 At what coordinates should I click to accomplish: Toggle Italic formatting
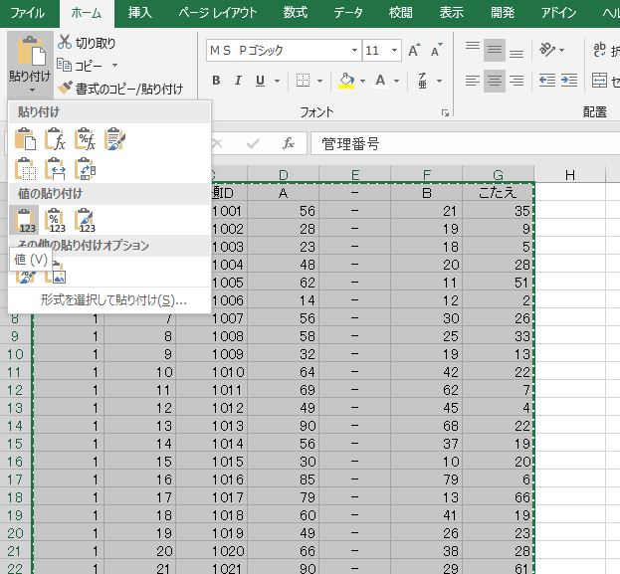tap(238, 81)
